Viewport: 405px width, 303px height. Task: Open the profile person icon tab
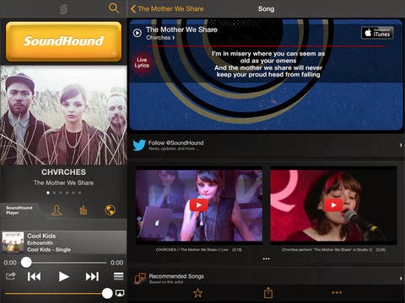click(x=57, y=210)
